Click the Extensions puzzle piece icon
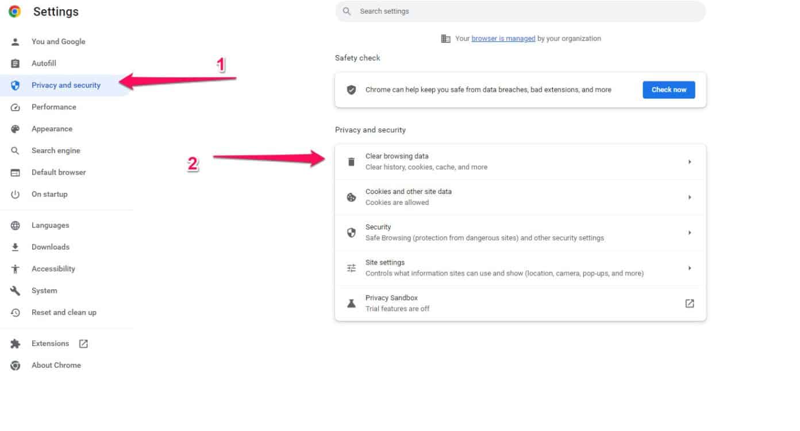Image resolution: width=800 pixels, height=431 pixels. pyautogui.click(x=15, y=343)
